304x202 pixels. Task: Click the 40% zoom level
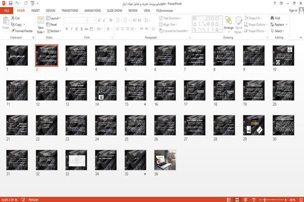click(x=292, y=199)
